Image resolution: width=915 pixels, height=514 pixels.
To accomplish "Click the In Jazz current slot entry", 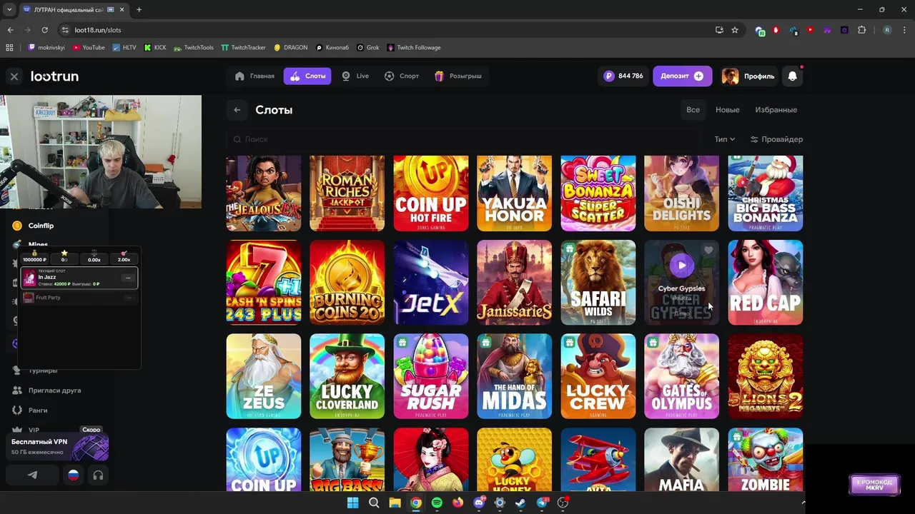I will click(x=79, y=278).
